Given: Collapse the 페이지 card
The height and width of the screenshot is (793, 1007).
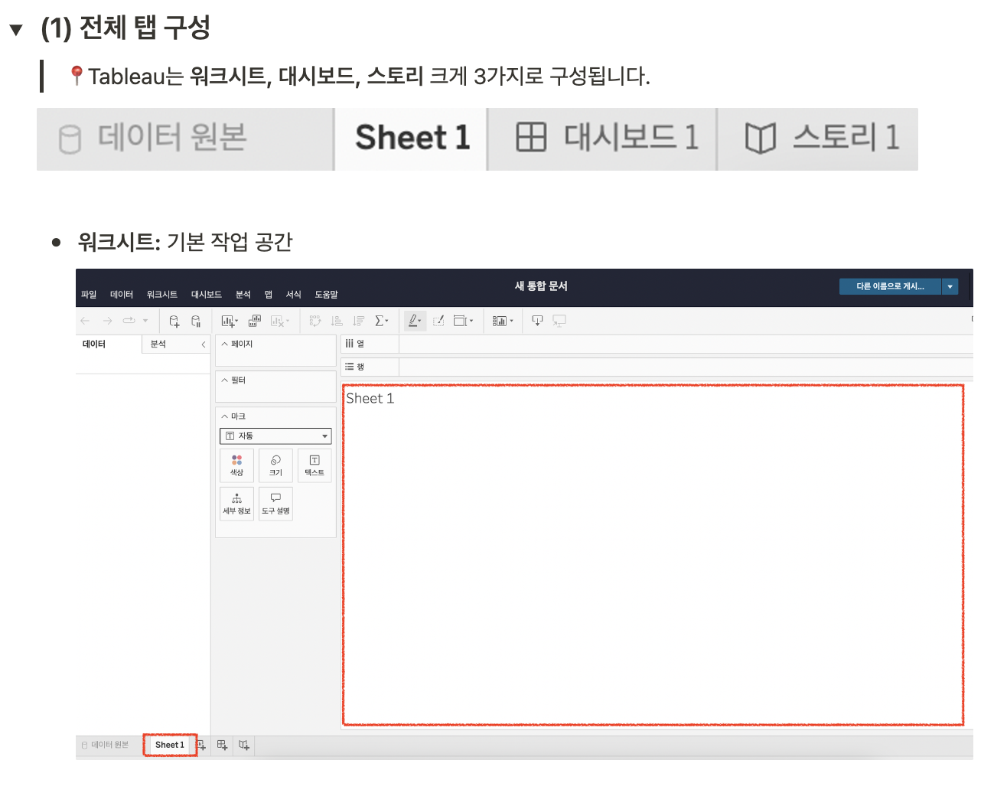Looking at the screenshot, I should [x=225, y=344].
